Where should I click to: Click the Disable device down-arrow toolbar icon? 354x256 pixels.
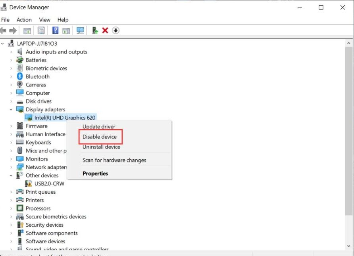(115, 31)
